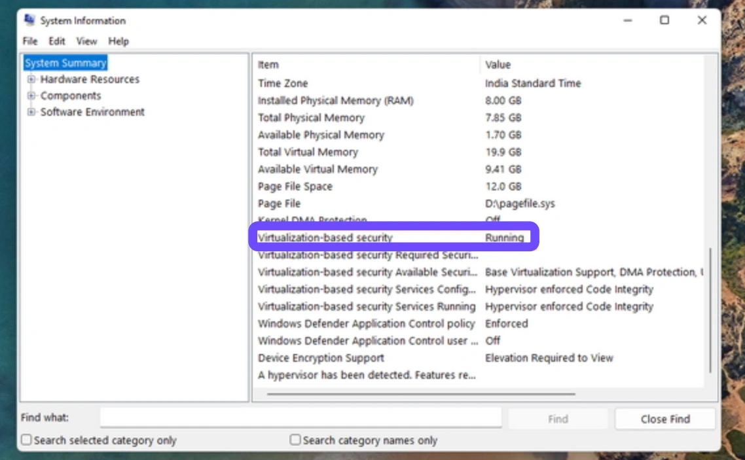745x460 pixels.
Task: Select the Virtualization-based security row
Action: tap(325, 238)
